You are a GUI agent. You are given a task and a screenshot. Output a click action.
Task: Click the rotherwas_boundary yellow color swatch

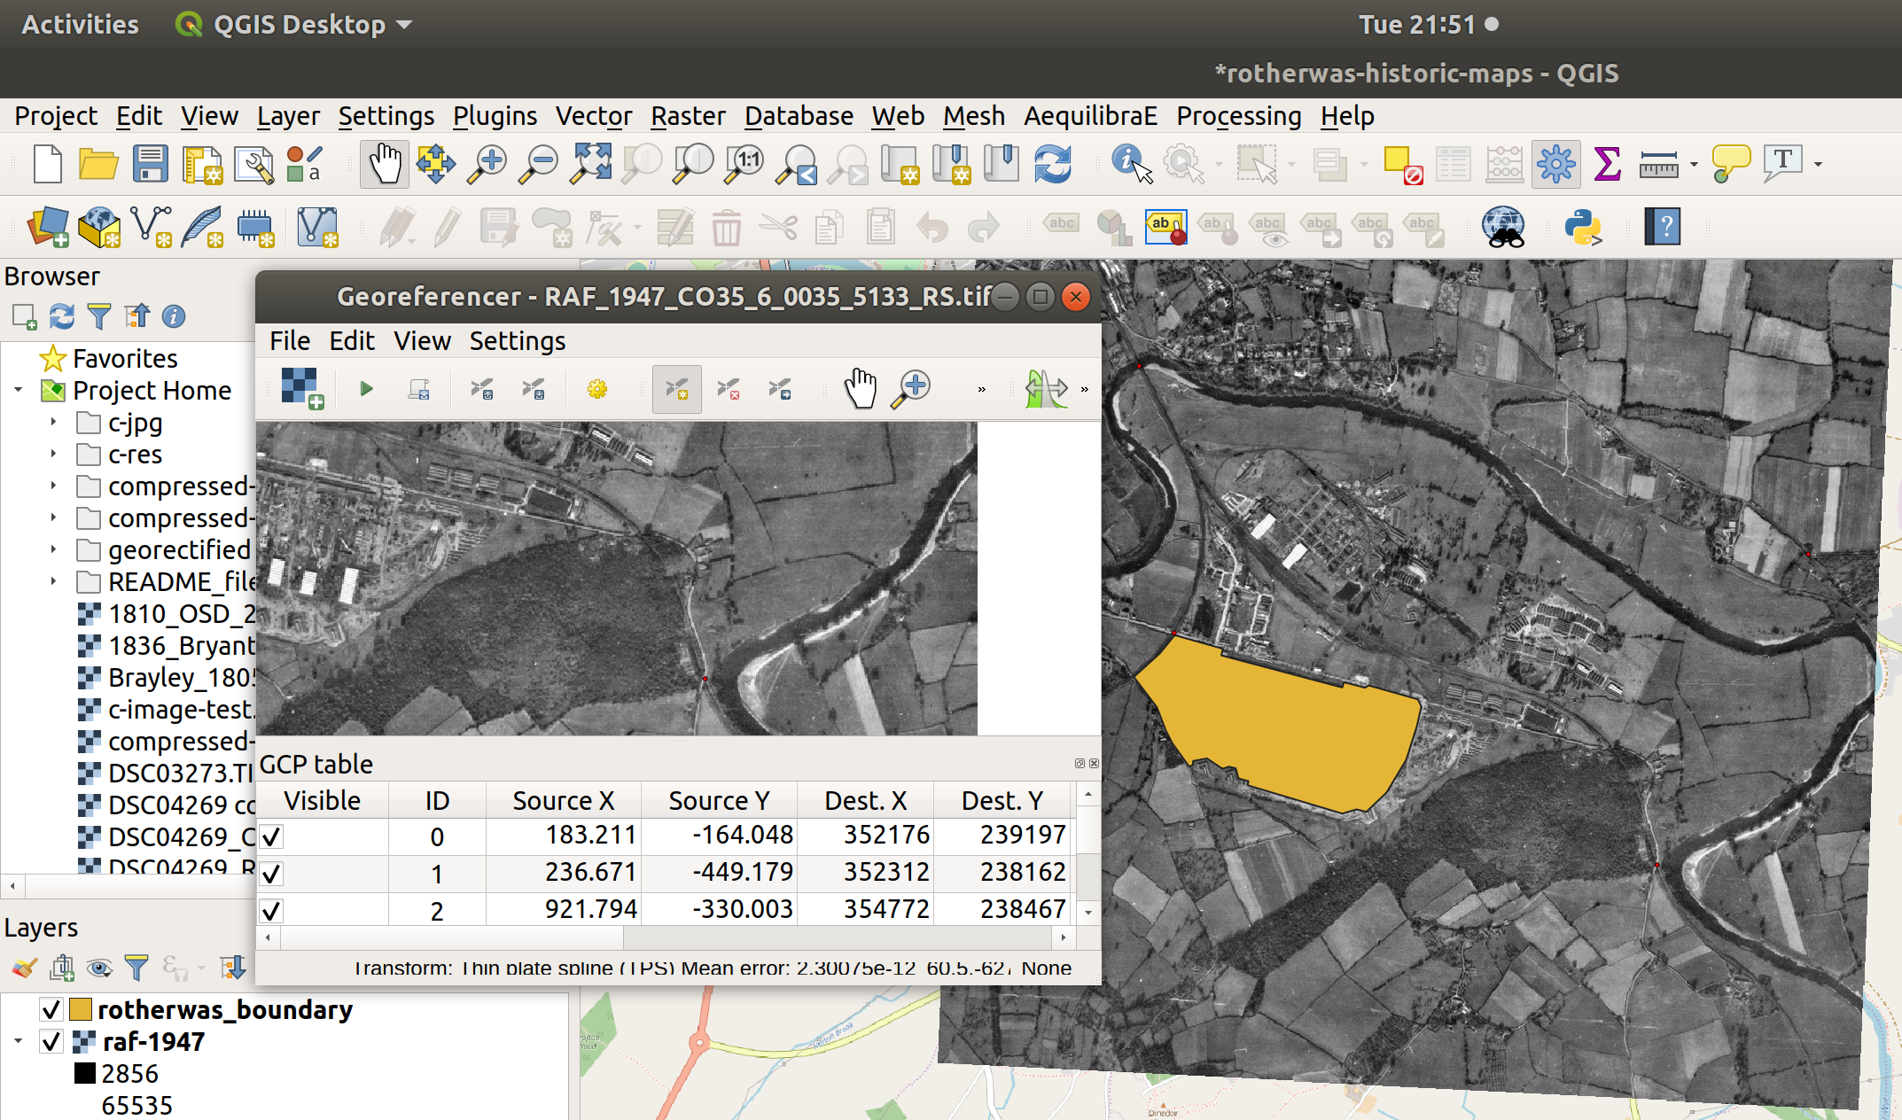81,1009
